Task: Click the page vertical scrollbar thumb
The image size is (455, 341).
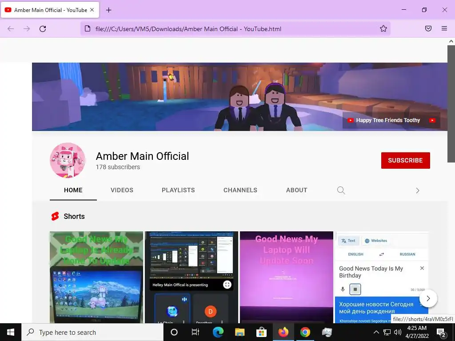Action: (451, 103)
